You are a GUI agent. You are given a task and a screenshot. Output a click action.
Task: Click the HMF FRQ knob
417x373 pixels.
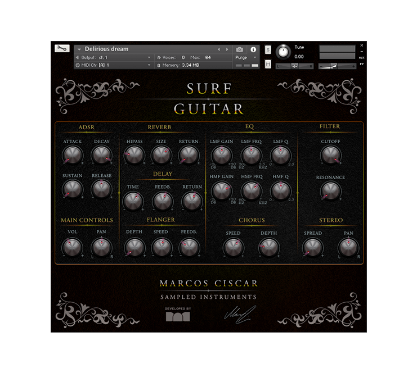(x=252, y=191)
